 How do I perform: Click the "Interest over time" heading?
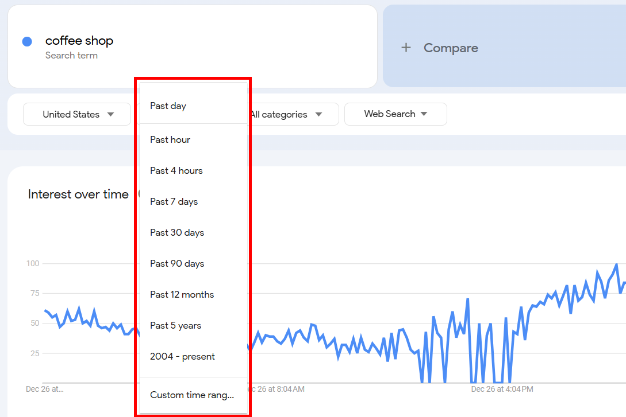click(x=78, y=194)
